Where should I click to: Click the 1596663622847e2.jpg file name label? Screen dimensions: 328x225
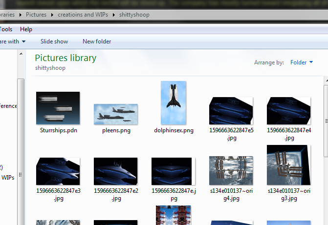click(x=116, y=195)
